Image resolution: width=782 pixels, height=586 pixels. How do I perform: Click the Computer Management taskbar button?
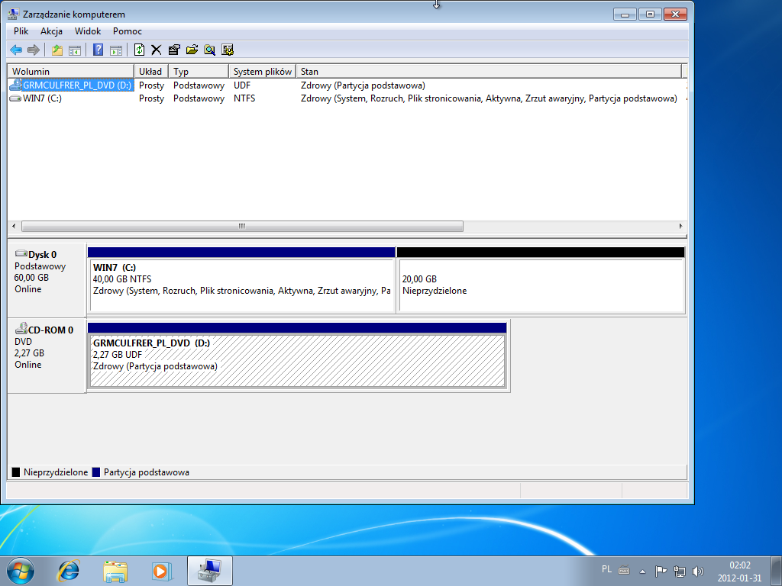coord(210,571)
